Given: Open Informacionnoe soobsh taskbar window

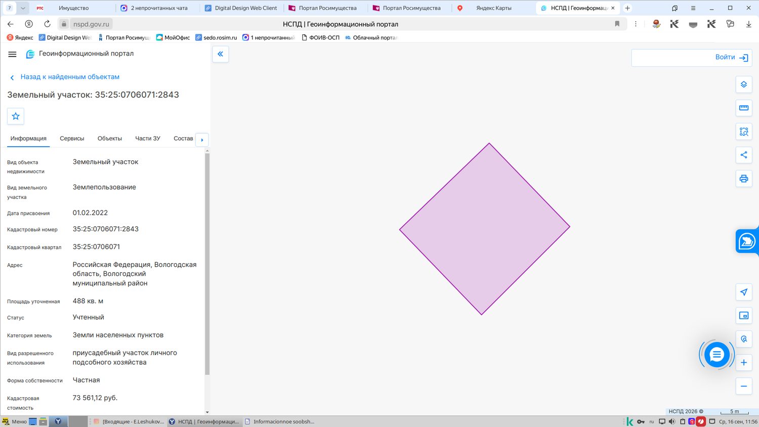Looking at the screenshot, I should 279,421.
